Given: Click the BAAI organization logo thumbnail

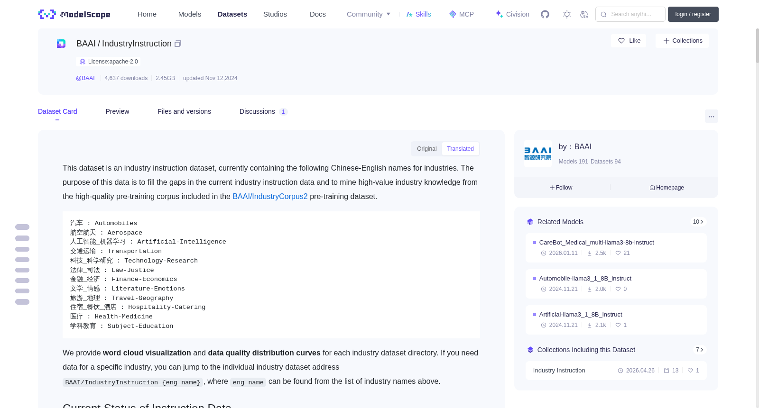Looking at the screenshot, I should (538, 154).
